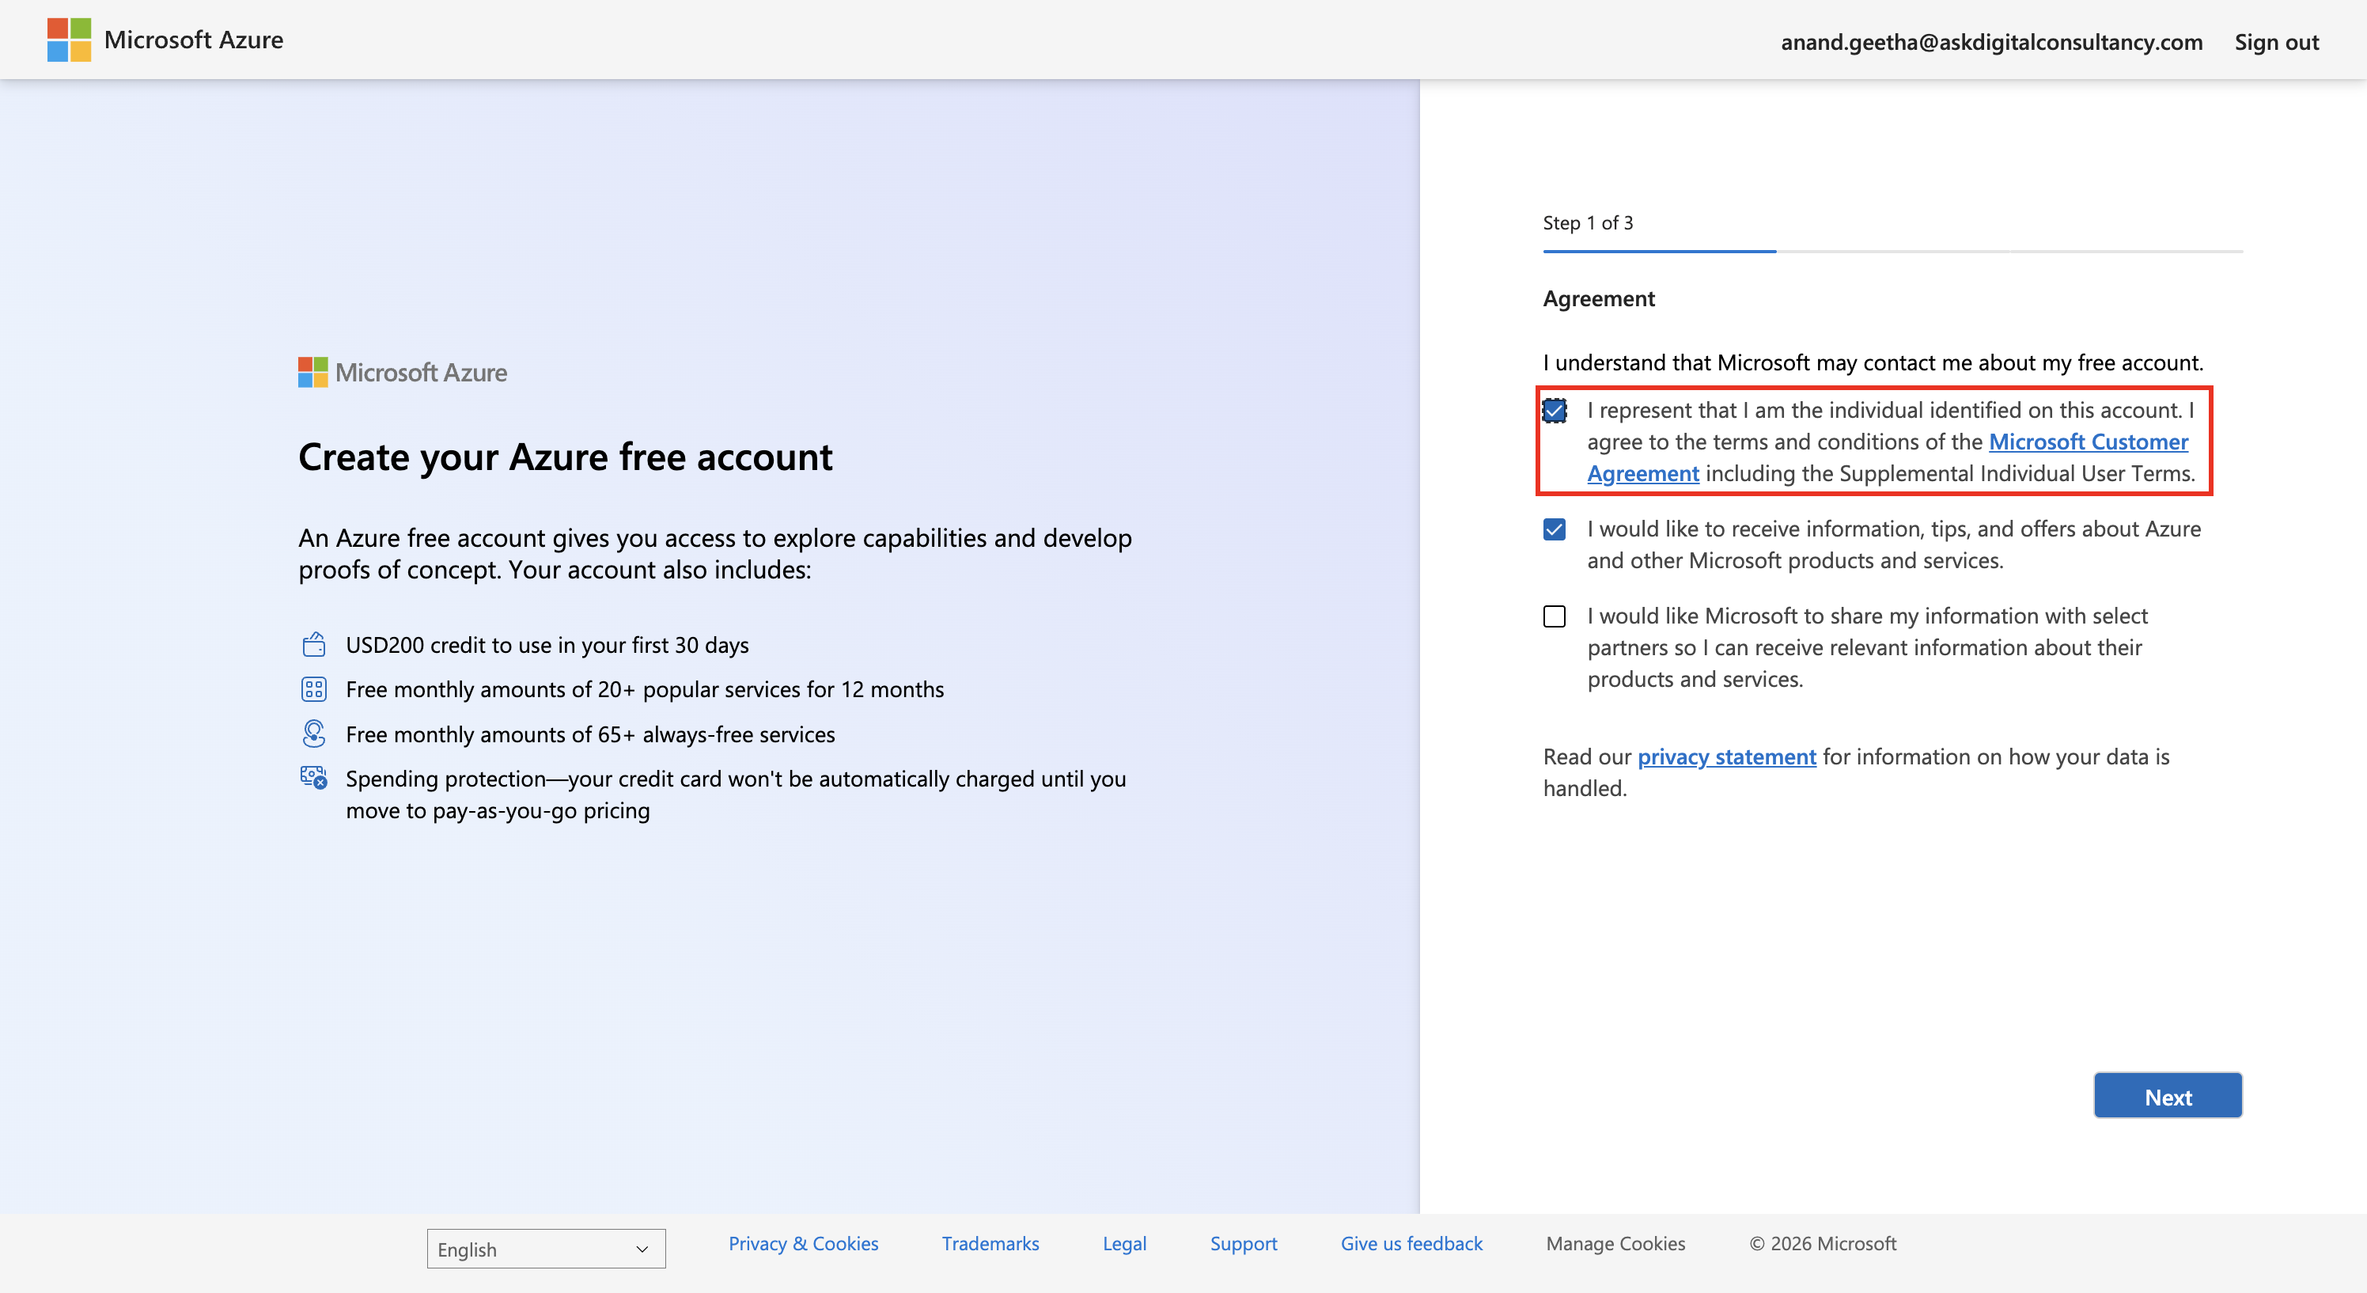Screen dimensions: 2367x1293
Task: Uncheck the receive Azure tips and offers checkbox
Action: point(1555,529)
